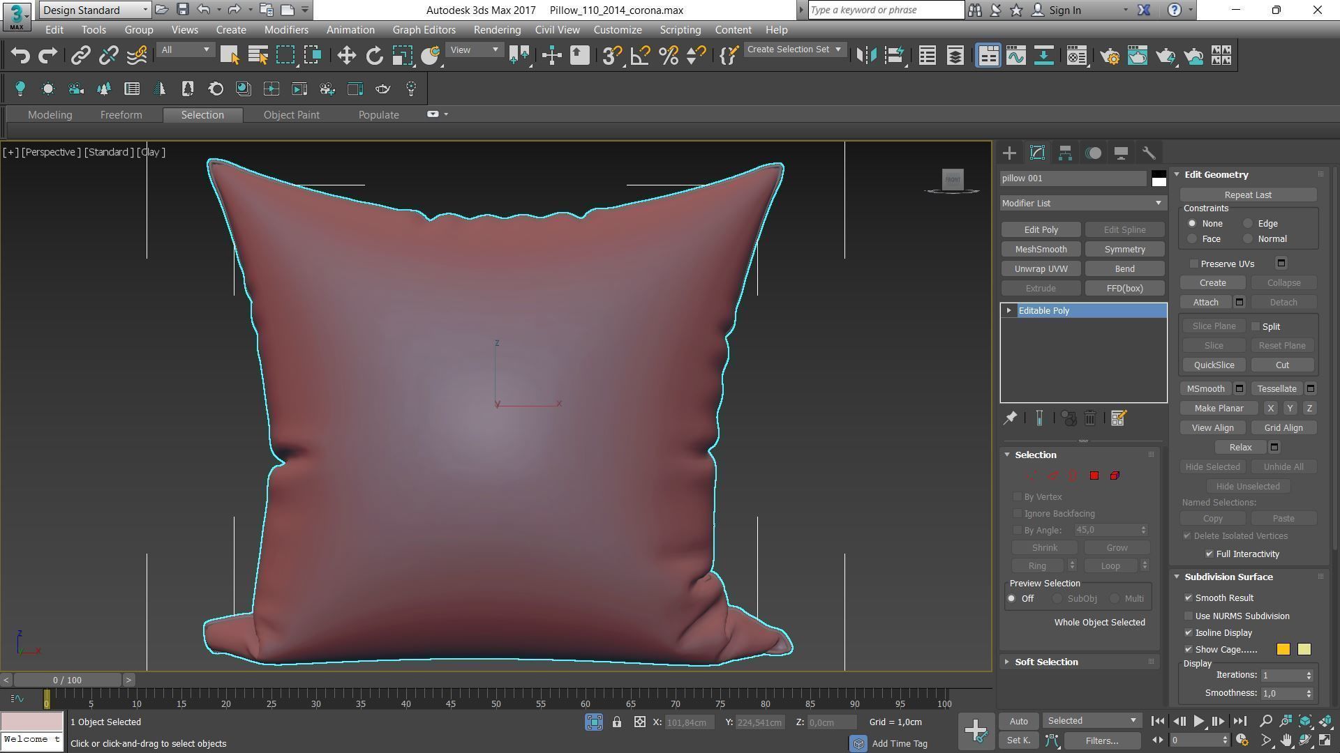
Task: Open the Scripting menu
Action: click(x=680, y=30)
